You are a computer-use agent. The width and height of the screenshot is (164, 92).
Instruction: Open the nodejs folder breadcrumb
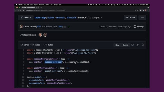click(51, 18)
